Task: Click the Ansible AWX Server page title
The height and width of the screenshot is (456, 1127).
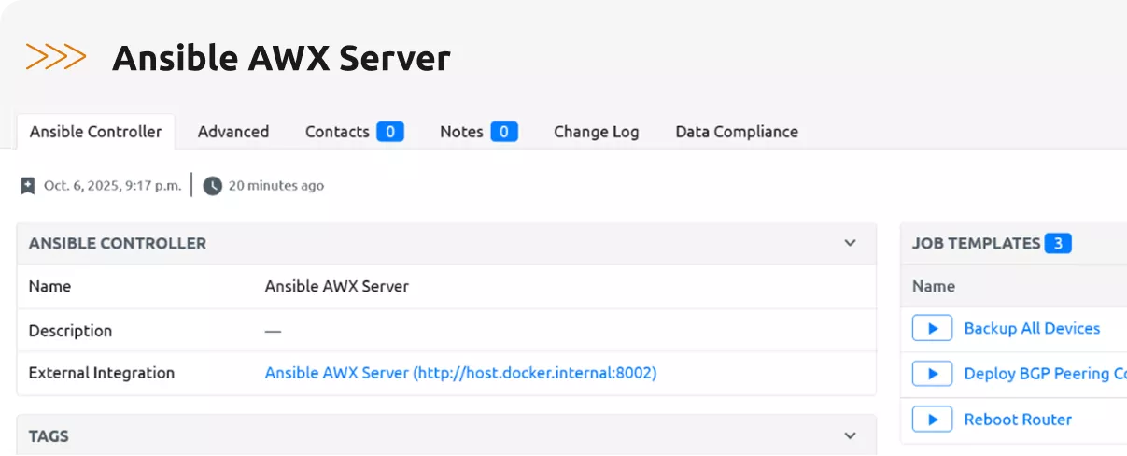Action: point(281,58)
